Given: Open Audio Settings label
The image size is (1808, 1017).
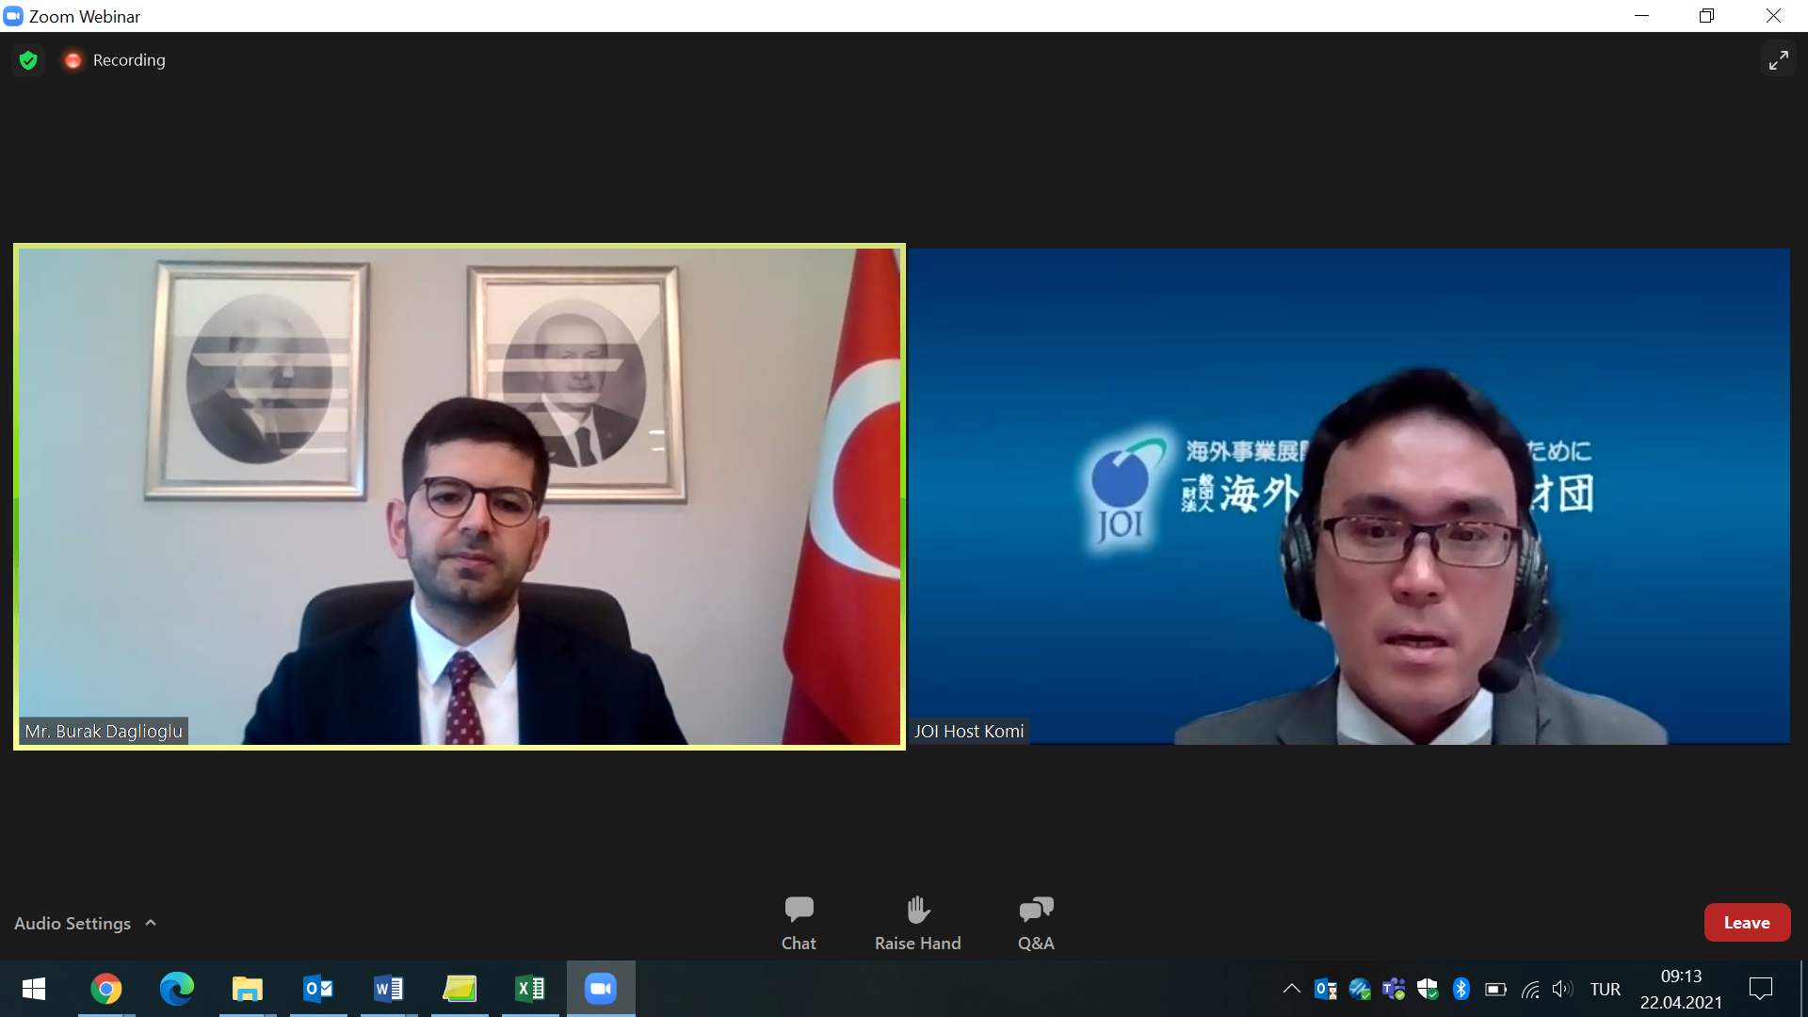Looking at the screenshot, I should click(x=73, y=923).
